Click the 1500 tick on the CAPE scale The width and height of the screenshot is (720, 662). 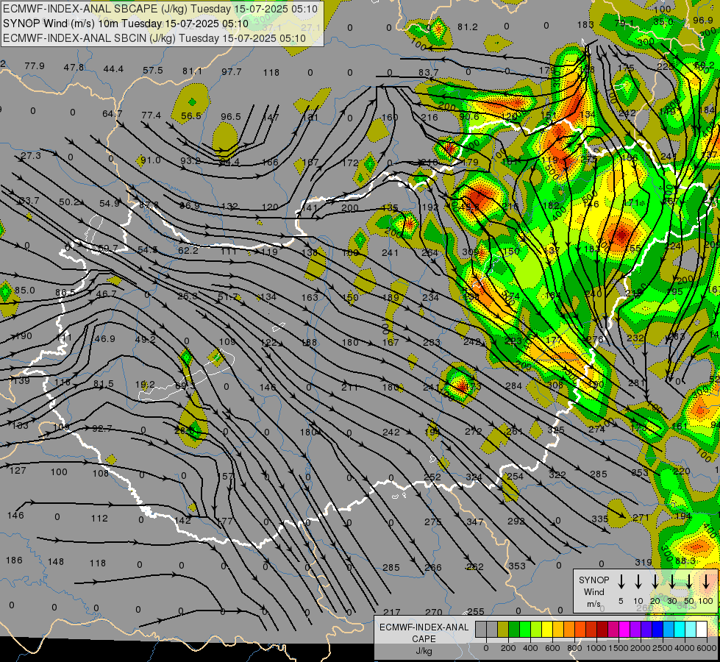619,648
